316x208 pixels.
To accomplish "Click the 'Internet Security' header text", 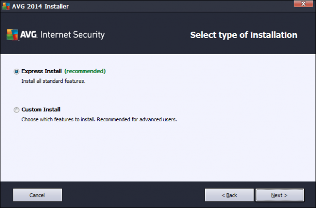I will (x=73, y=35).
